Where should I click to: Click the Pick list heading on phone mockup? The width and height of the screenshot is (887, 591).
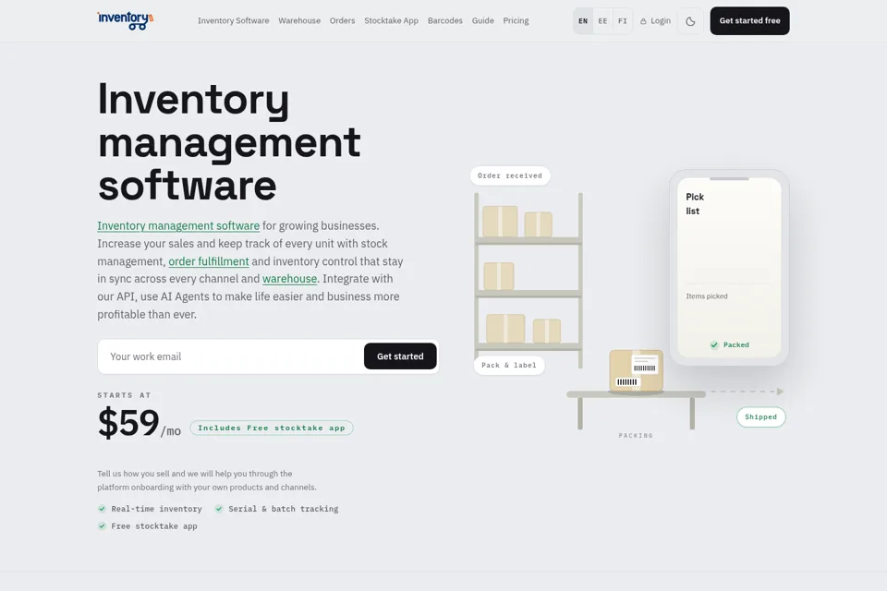coord(695,203)
